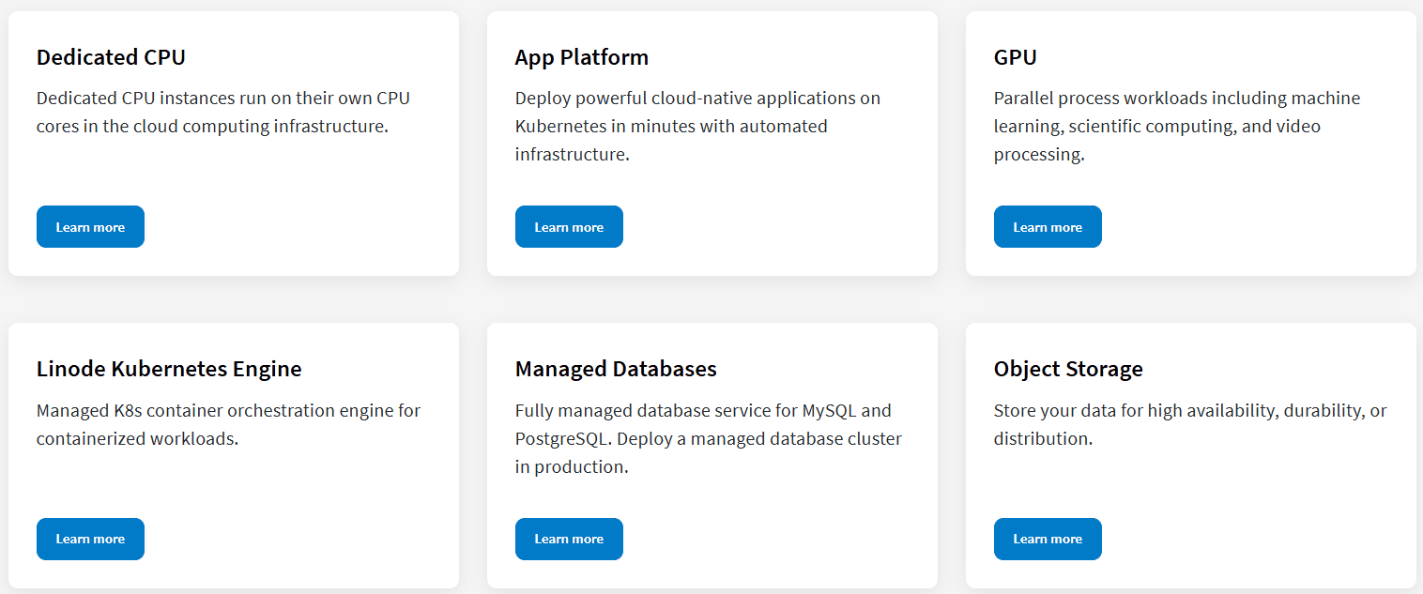Click the GPU heading text
Viewport: 1423px width, 594px height.
click(1015, 57)
